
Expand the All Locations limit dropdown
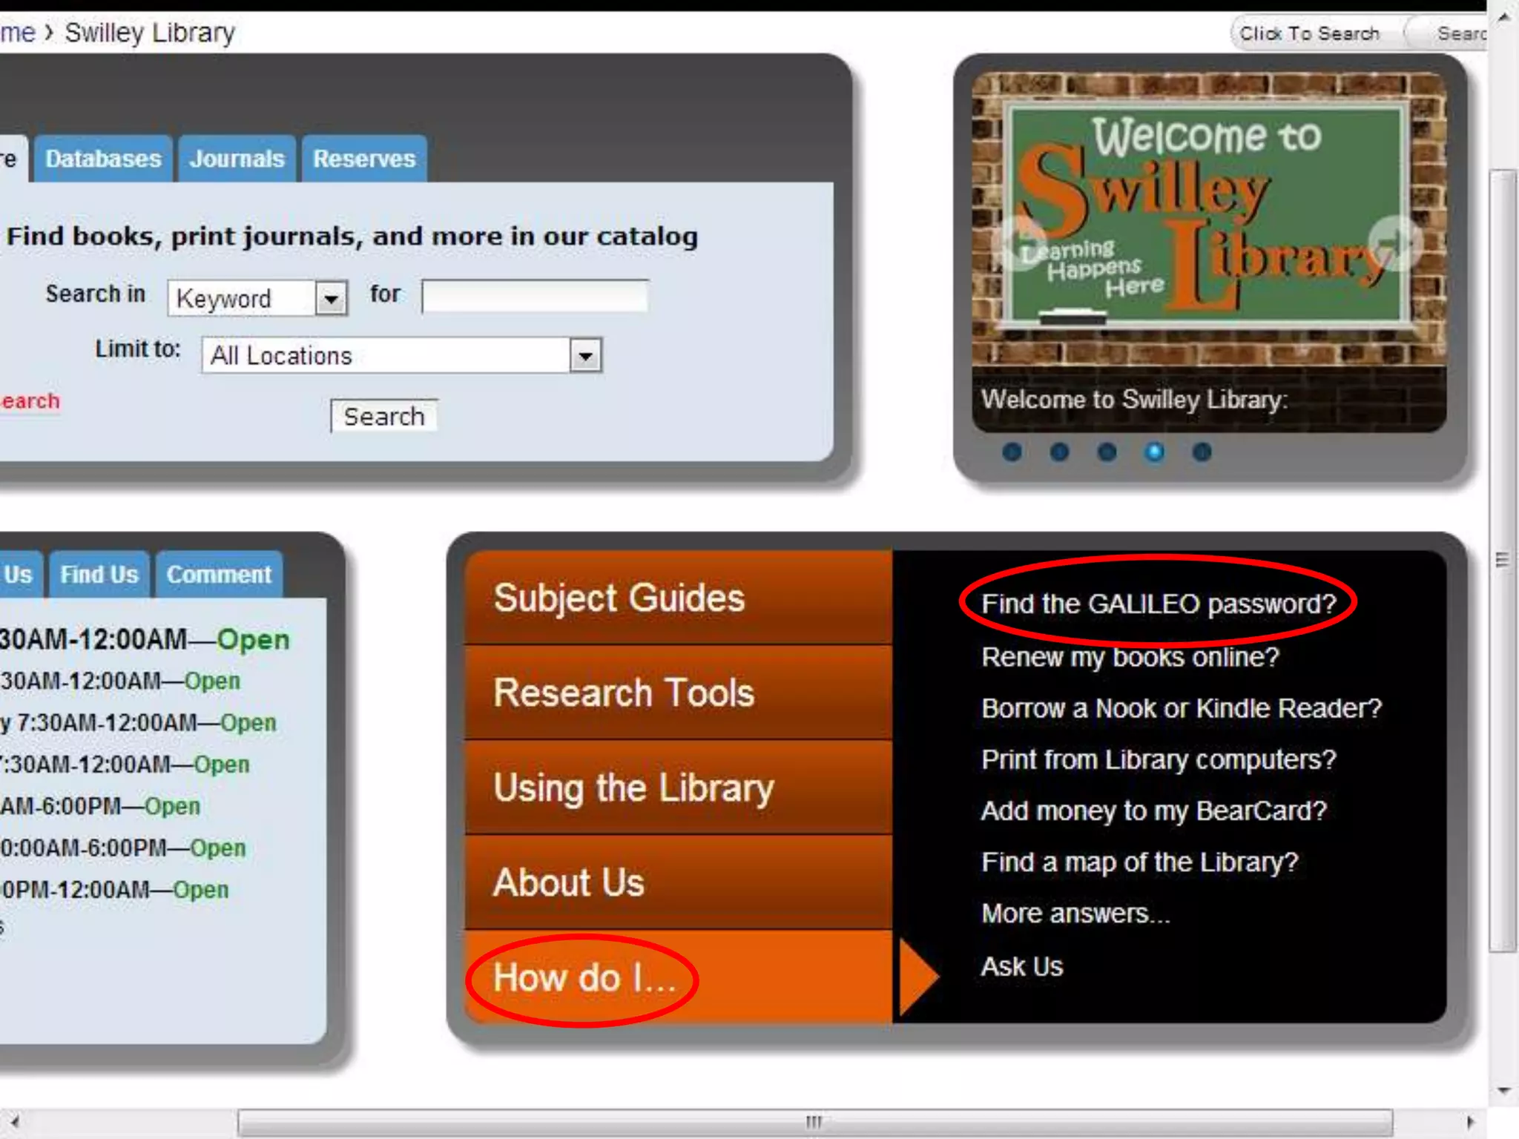coord(585,356)
